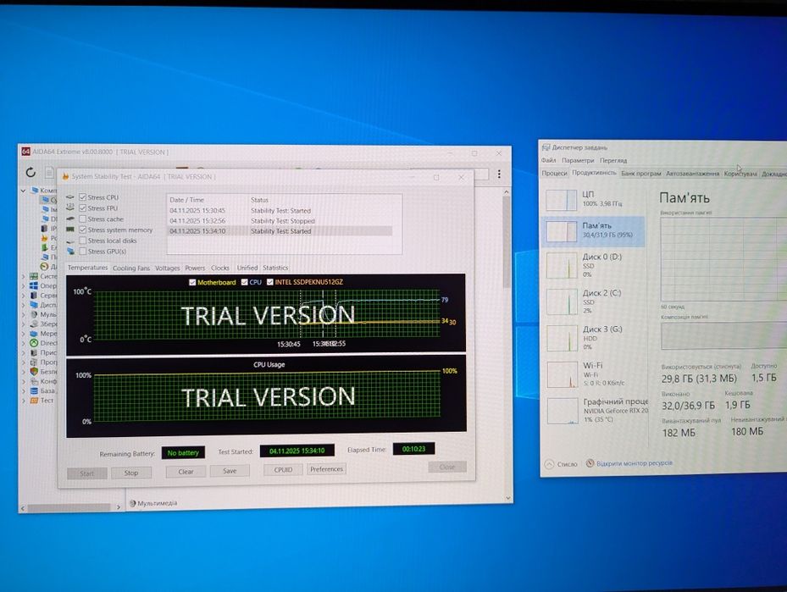The width and height of the screenshot is (787, 592).
Task: Open the three-dot menu in AIDA64 window
Action: tap(499, 174)
